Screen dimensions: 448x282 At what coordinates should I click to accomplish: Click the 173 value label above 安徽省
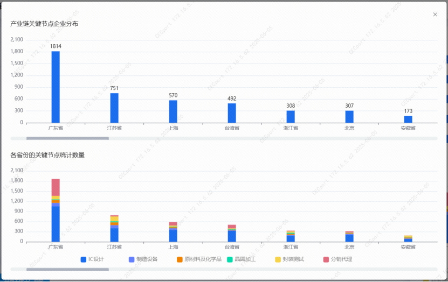coord(408,111)
